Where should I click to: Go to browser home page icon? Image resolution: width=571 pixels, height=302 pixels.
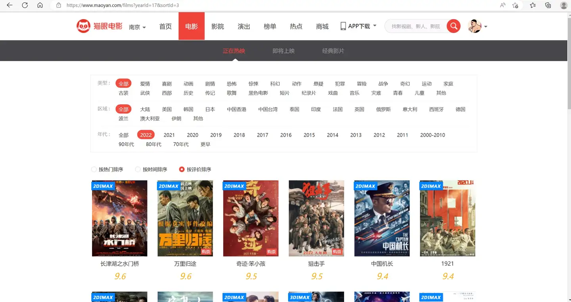point(40,5)
